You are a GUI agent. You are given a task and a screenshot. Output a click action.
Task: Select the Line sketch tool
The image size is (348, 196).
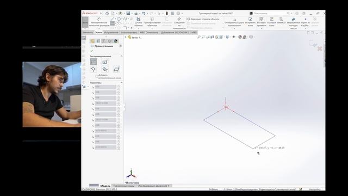click(113, 19)
